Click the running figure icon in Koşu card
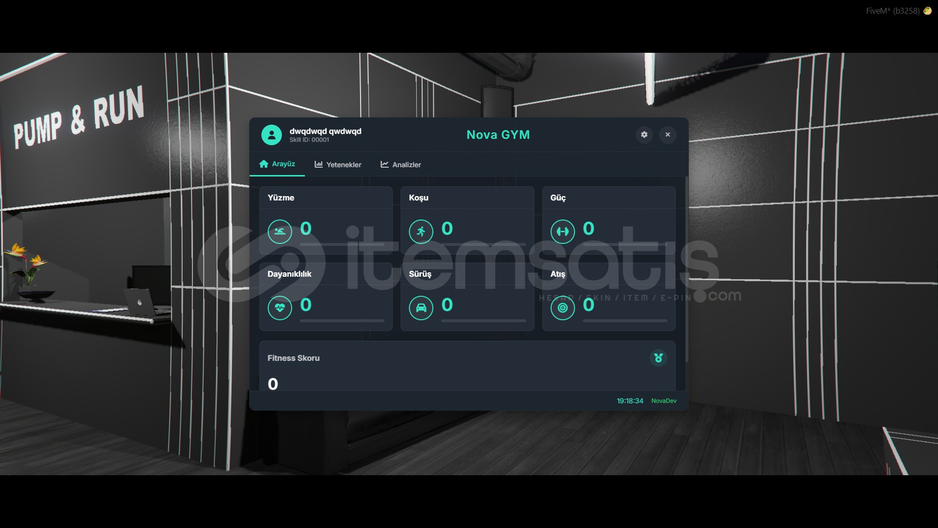The width and height of the screenshot is (938, 528). pos(421,232)
